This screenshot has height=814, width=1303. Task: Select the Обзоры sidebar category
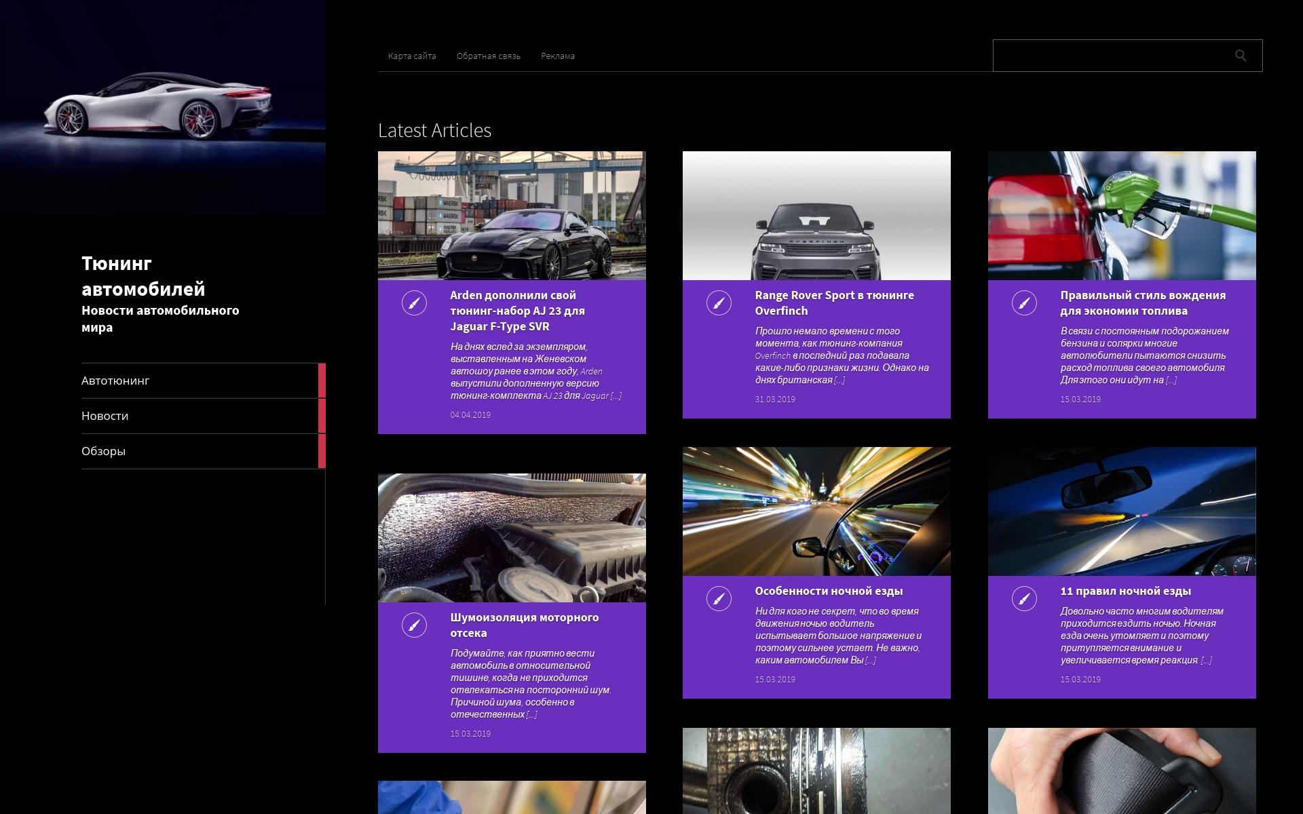104,451
